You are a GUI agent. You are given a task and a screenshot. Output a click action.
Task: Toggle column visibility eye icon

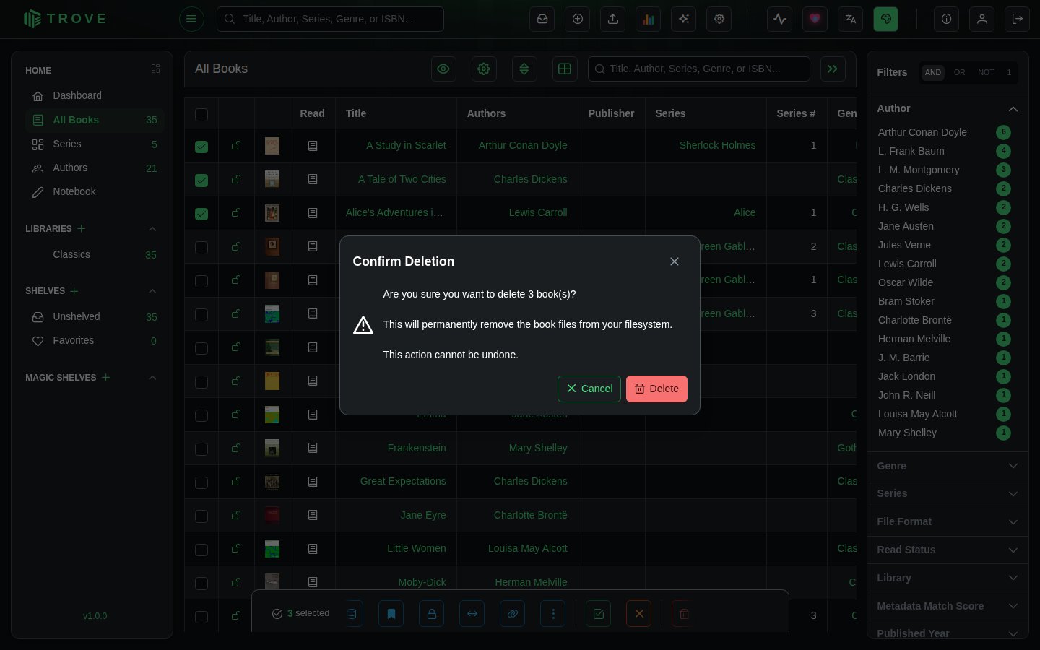pos(443,69)
